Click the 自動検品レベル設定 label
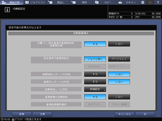The width and height of the screenshot is (162, 121). coord(56,89)
